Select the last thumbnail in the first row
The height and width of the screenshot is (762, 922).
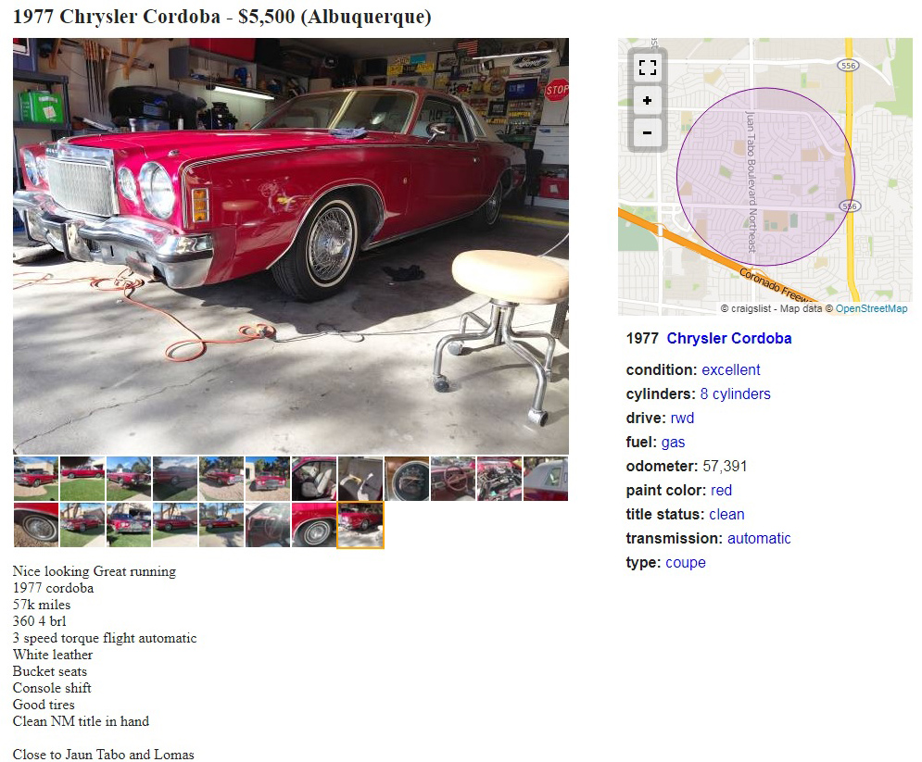(x=546, y=479)
